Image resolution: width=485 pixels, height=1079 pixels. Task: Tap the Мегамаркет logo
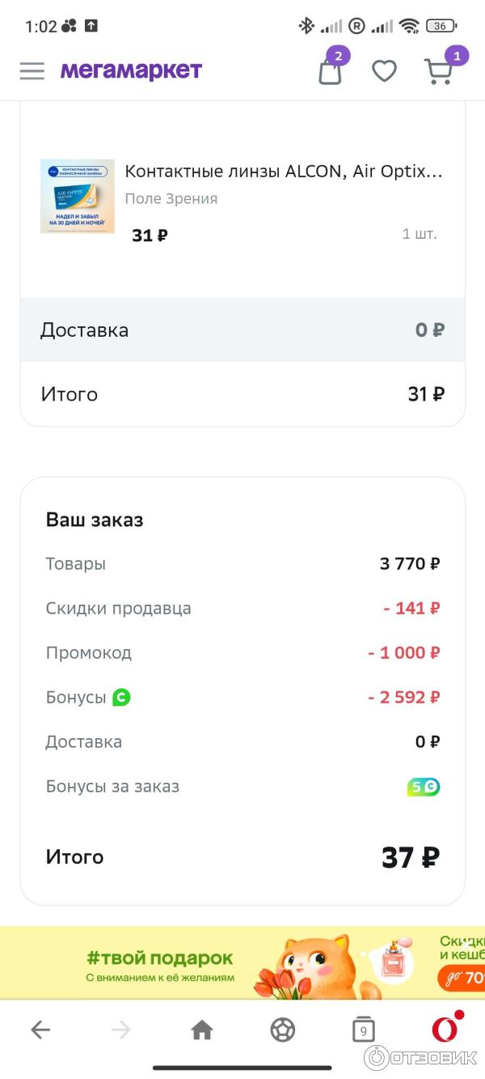[x=131, y=71]
